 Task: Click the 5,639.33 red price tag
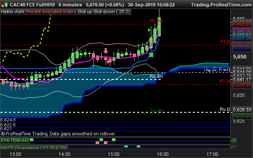pos(242,85)
